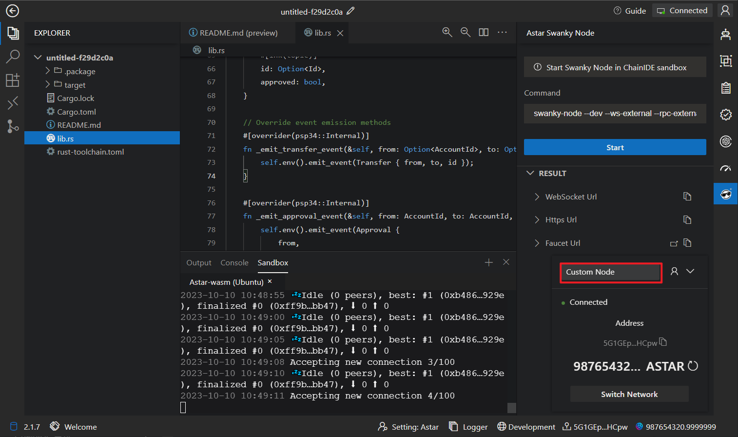
Task: Copy the wallet address 5G1GEp...HCpw
Action: [x=663, y=342]
